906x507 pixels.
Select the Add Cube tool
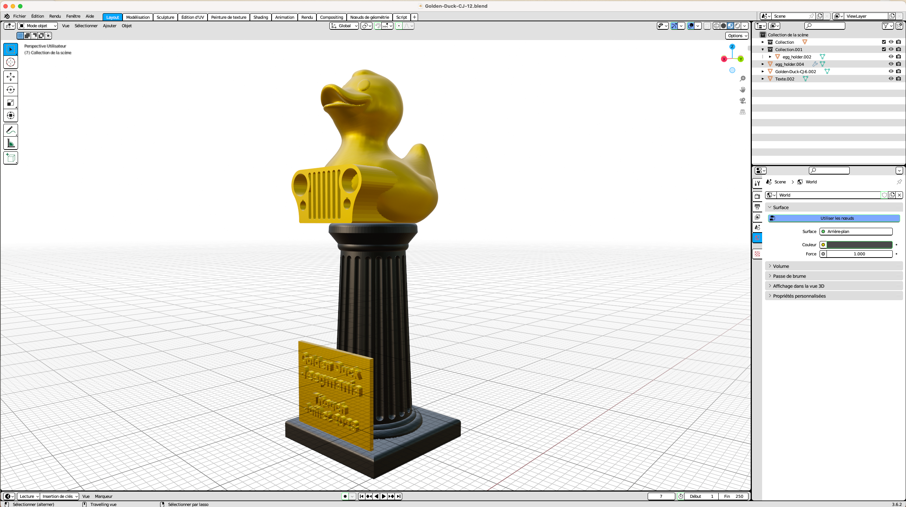pos(11,158)
